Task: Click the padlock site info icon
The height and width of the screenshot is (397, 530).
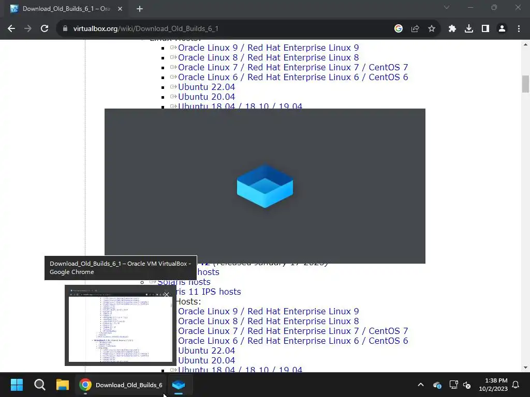Action: coord(65,29)
